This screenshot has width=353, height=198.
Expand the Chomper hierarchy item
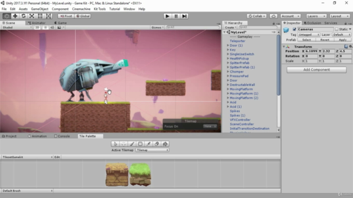point(228,71)
